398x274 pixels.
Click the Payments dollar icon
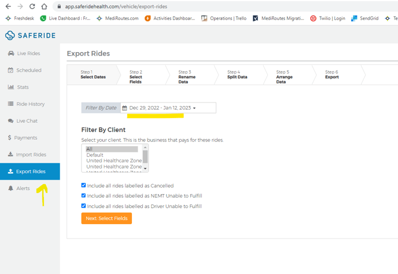point(10,138)
